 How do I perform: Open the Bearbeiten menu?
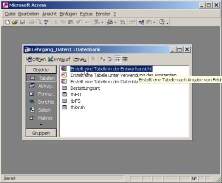pyautogui.click(x=28, y=14)
